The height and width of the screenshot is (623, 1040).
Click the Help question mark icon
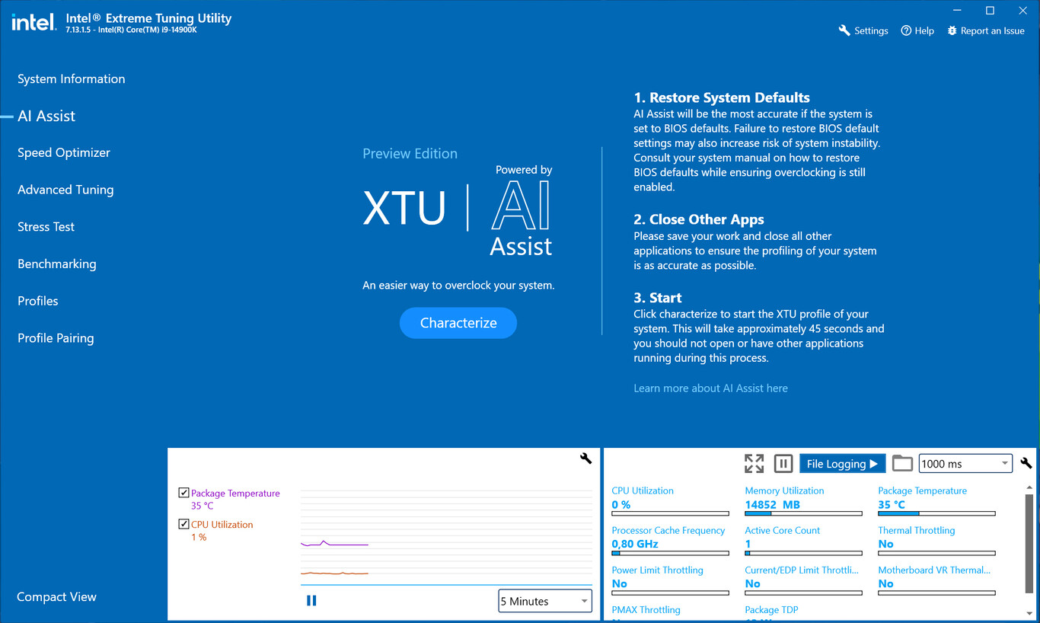(x=906, y=30)
